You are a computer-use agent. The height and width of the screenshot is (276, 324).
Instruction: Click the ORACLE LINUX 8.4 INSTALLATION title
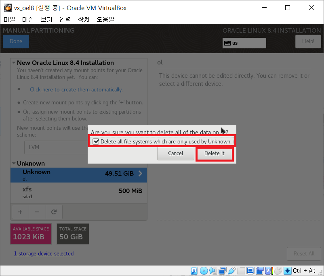pos(272,31)
